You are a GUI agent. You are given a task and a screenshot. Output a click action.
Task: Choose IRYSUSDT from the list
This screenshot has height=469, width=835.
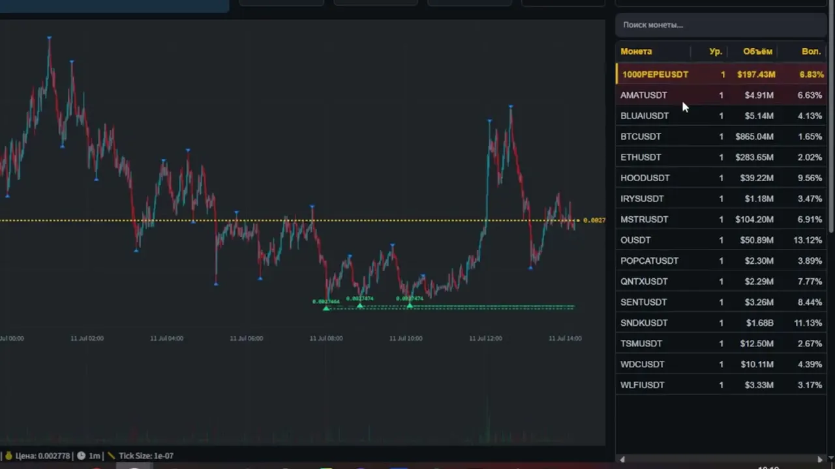click(x=721, y=199)
